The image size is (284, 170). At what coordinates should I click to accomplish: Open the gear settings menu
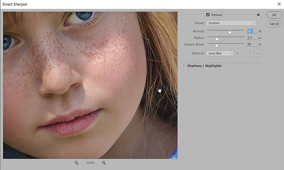259,15
